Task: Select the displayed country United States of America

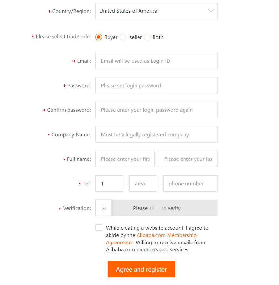Action: (137, 11)
